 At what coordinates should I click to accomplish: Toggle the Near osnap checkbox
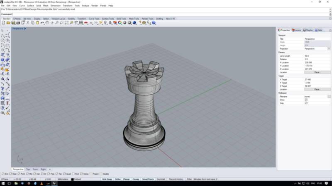pyautogui.click(x=11, y=174)
